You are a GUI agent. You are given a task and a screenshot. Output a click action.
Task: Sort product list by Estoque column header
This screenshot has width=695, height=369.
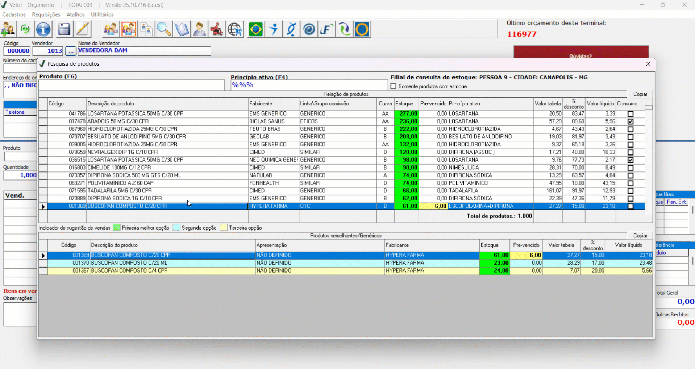click(404, 104)
